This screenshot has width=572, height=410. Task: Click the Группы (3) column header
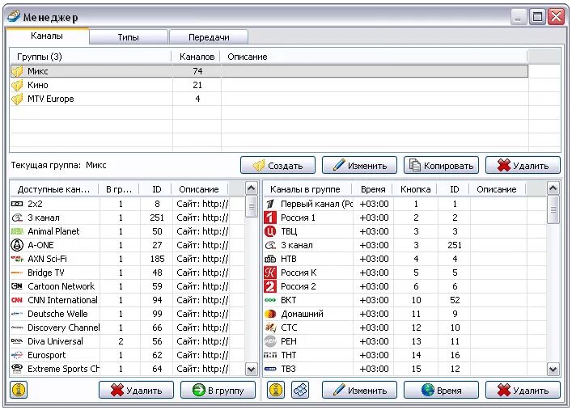pos(91,57)
